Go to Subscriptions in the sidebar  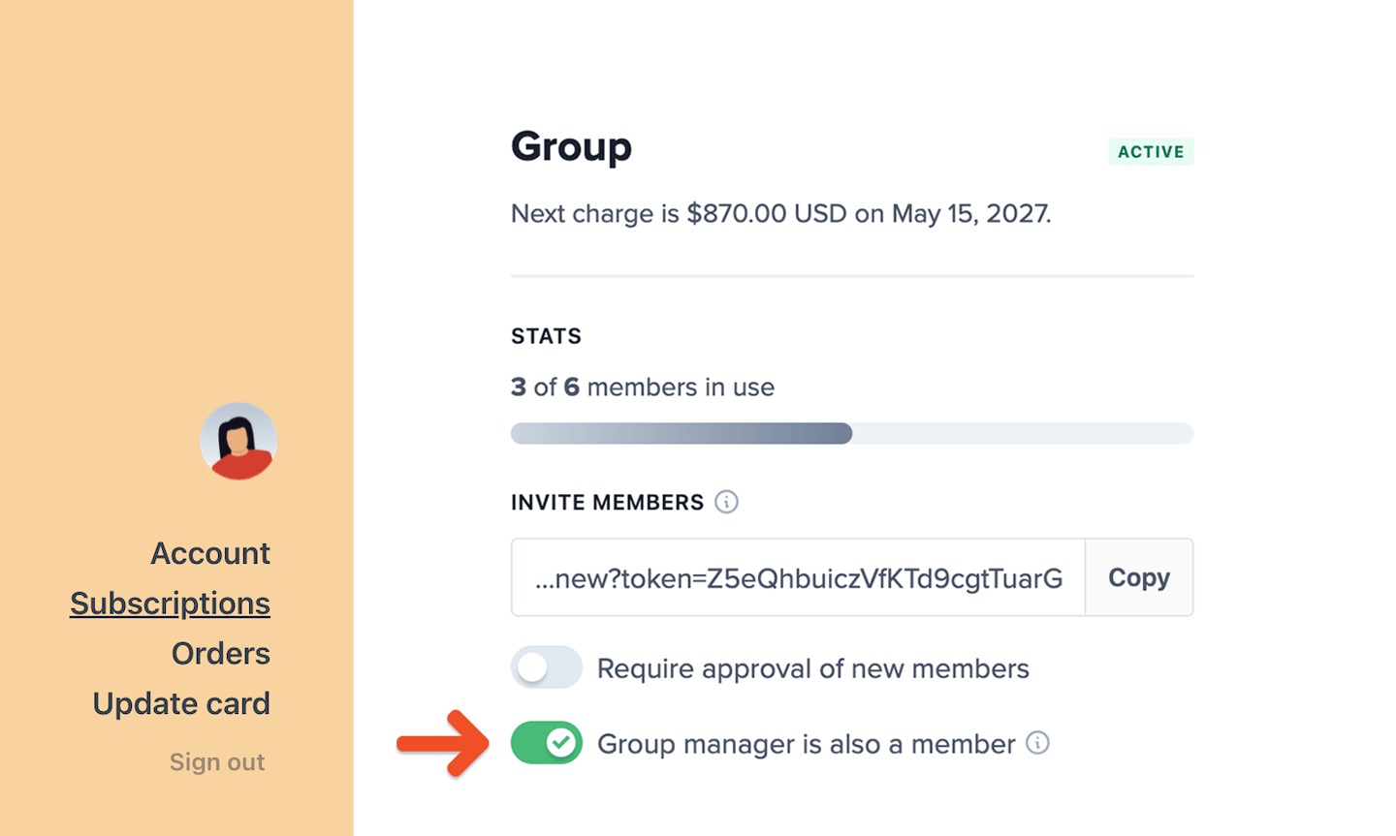click(x=171, y=604)
